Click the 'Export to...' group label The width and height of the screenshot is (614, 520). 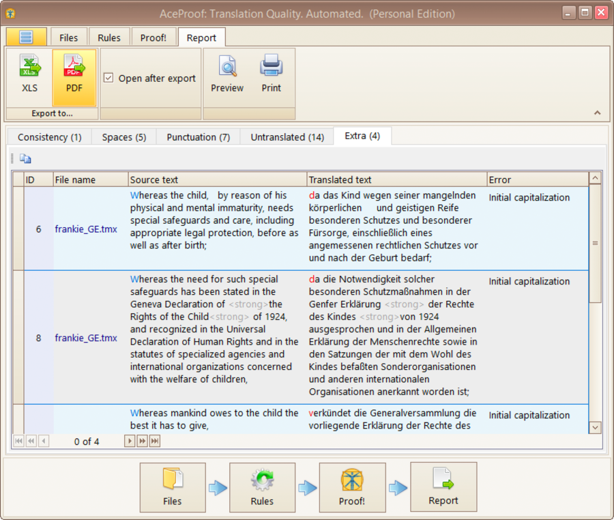point(52,113)
